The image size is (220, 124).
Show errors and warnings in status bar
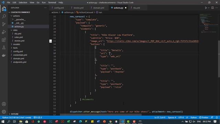coord(38,117)
